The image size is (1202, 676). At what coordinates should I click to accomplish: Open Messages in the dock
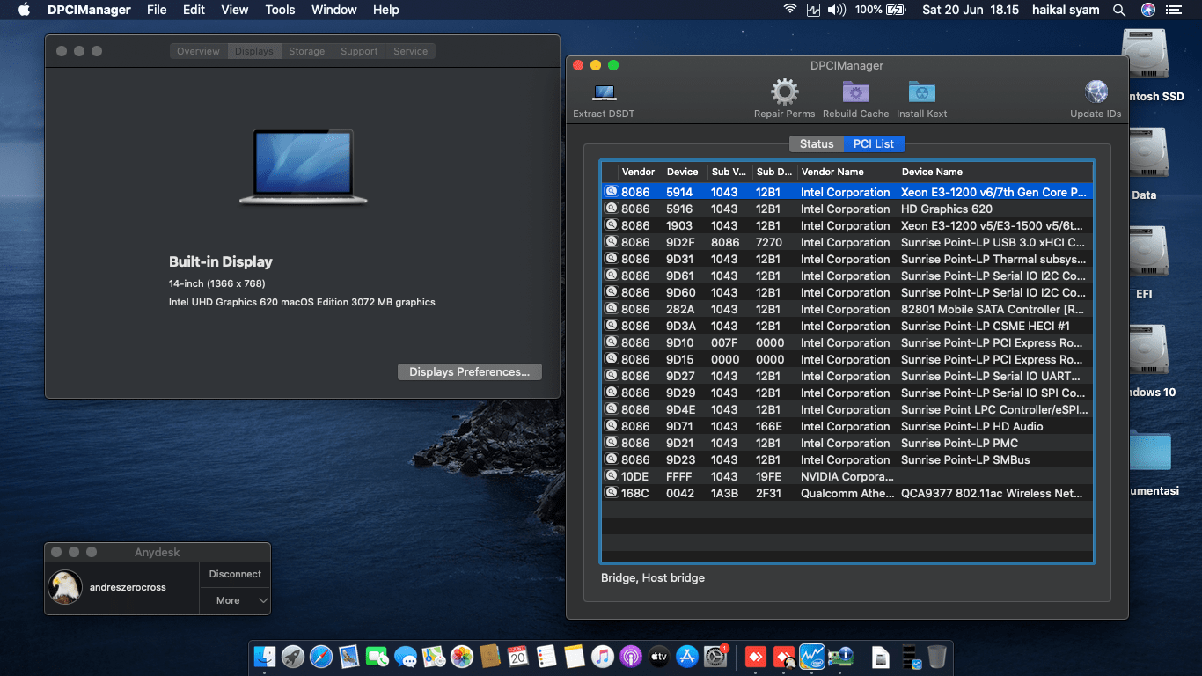point(406,656)
